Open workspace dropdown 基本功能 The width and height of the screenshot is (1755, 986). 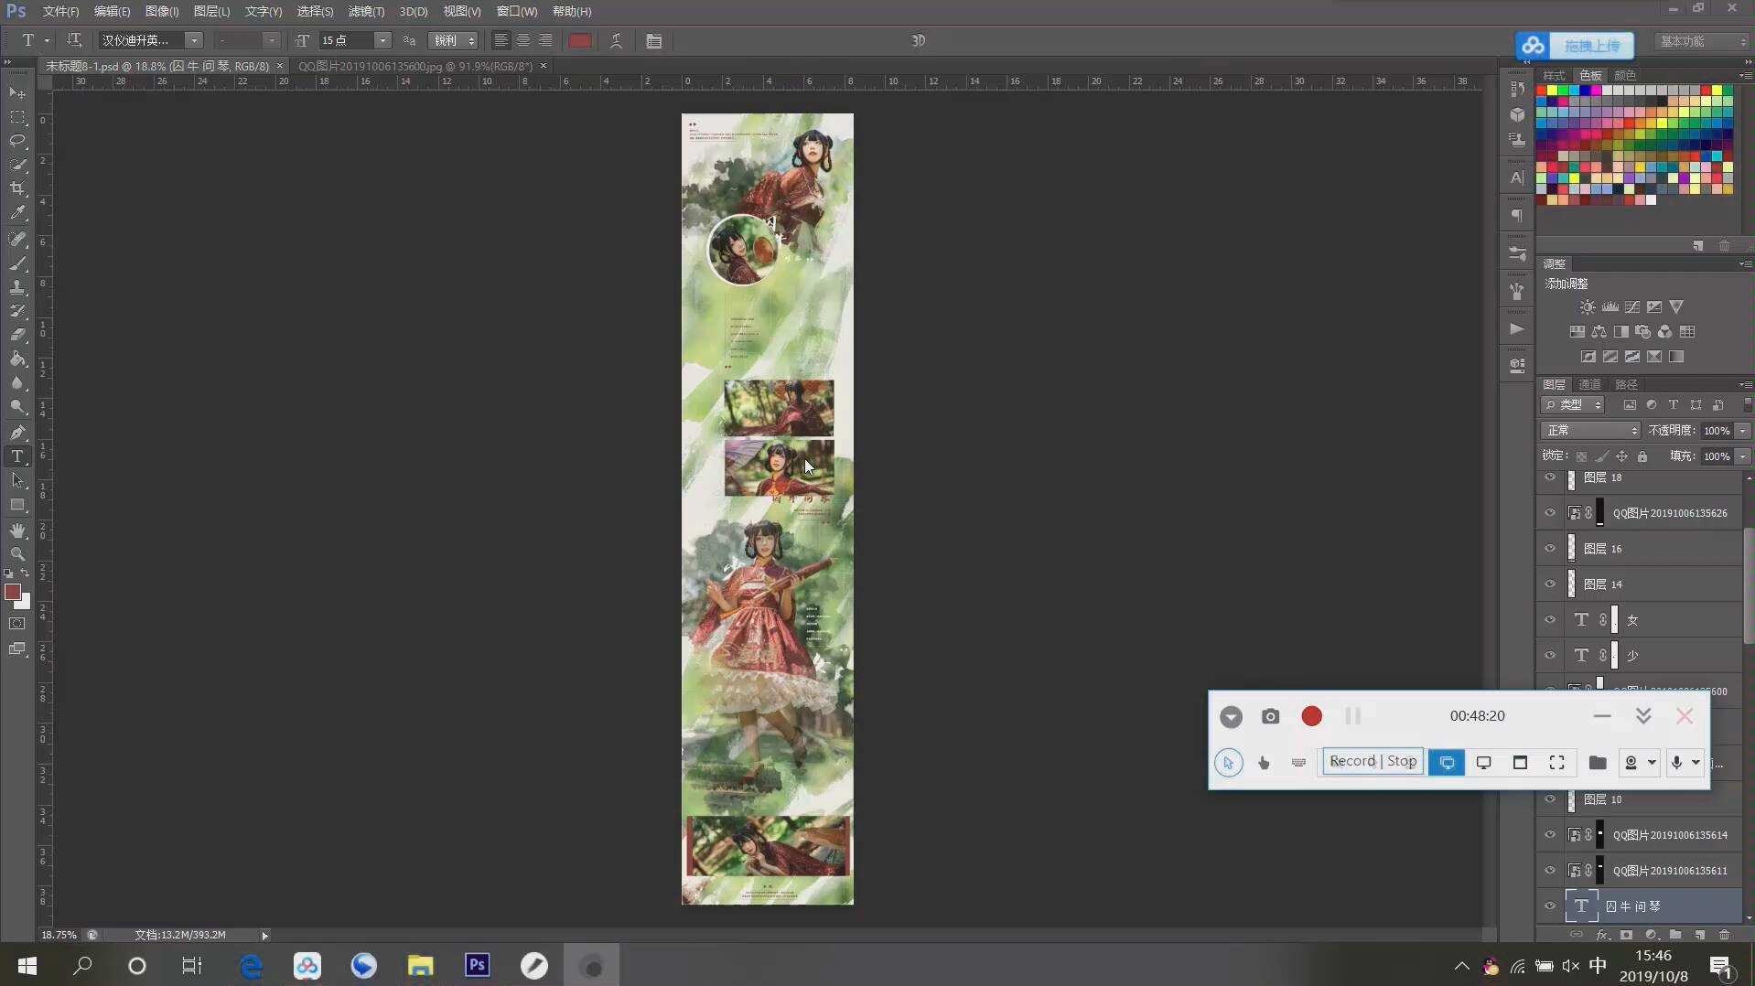click(1702, 41)
